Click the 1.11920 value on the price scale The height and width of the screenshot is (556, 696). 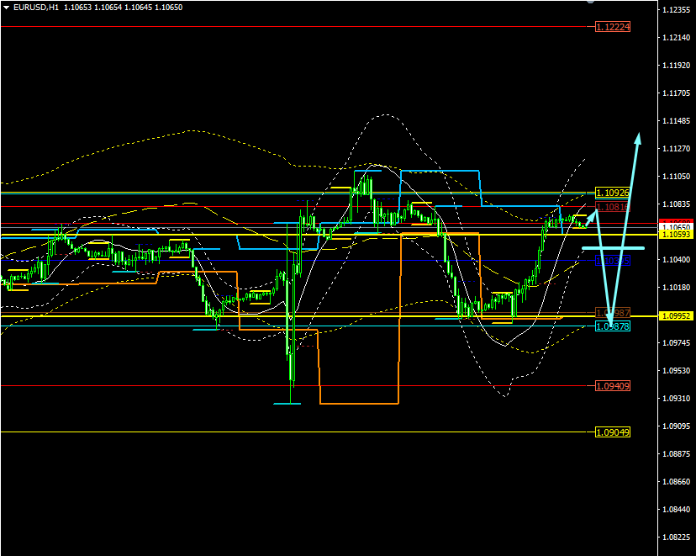tap(677, 66)
